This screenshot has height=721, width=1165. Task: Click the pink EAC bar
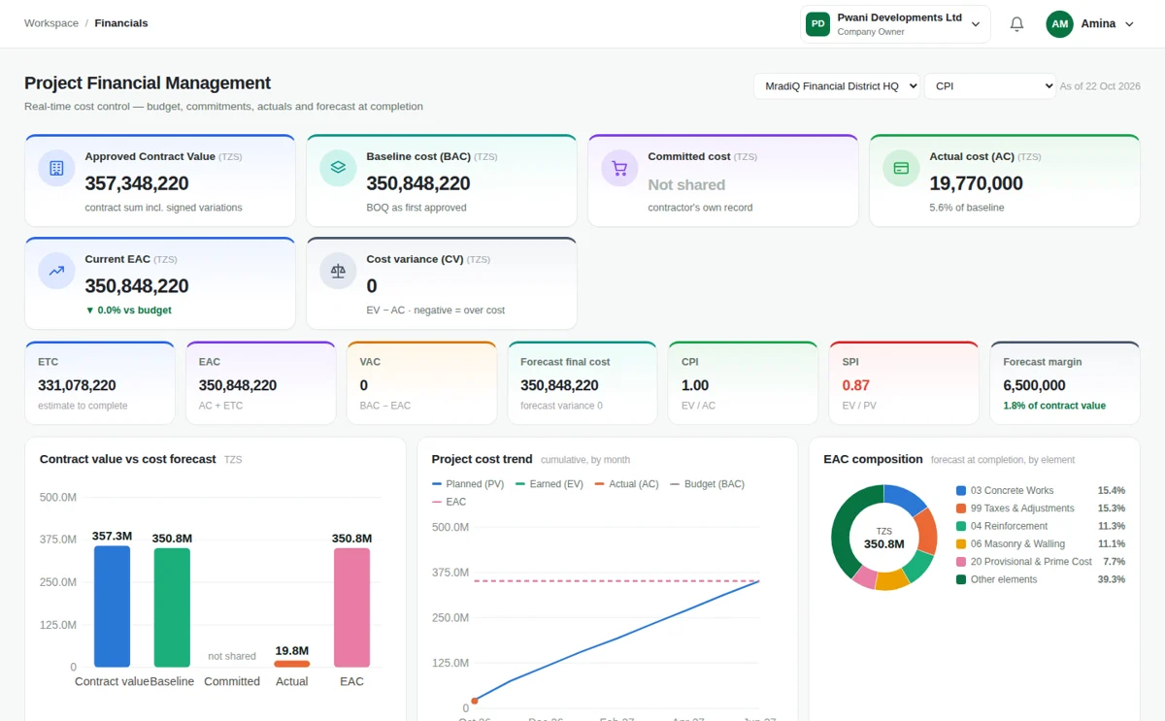[x=351, y=607]
